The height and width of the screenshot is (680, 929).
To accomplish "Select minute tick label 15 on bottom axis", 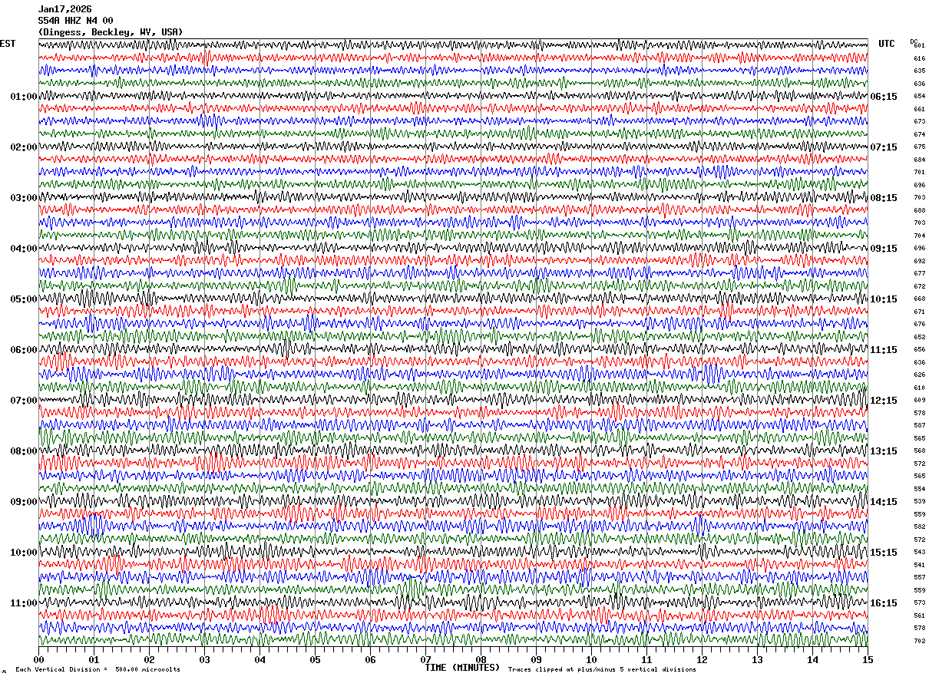I will click(867, 659).
